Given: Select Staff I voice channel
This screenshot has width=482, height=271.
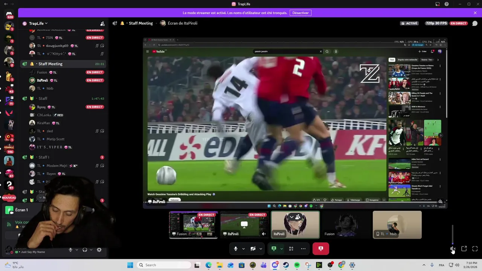Looking at the screenshot, I should pos(63,157).
